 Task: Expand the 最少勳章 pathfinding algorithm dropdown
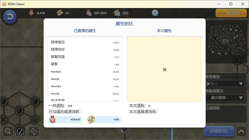pyautogui.click(x=240, y=98)
